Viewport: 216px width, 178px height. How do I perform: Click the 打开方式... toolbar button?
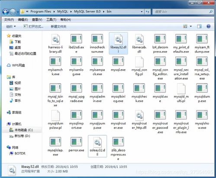33,26
